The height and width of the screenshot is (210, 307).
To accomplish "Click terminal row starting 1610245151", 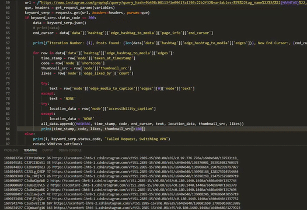I will click(121, 162).
